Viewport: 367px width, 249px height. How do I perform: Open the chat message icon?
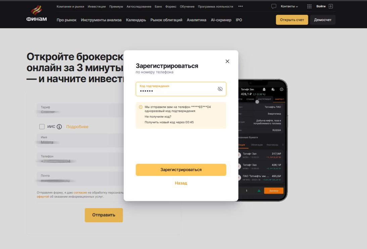point(274,6)
